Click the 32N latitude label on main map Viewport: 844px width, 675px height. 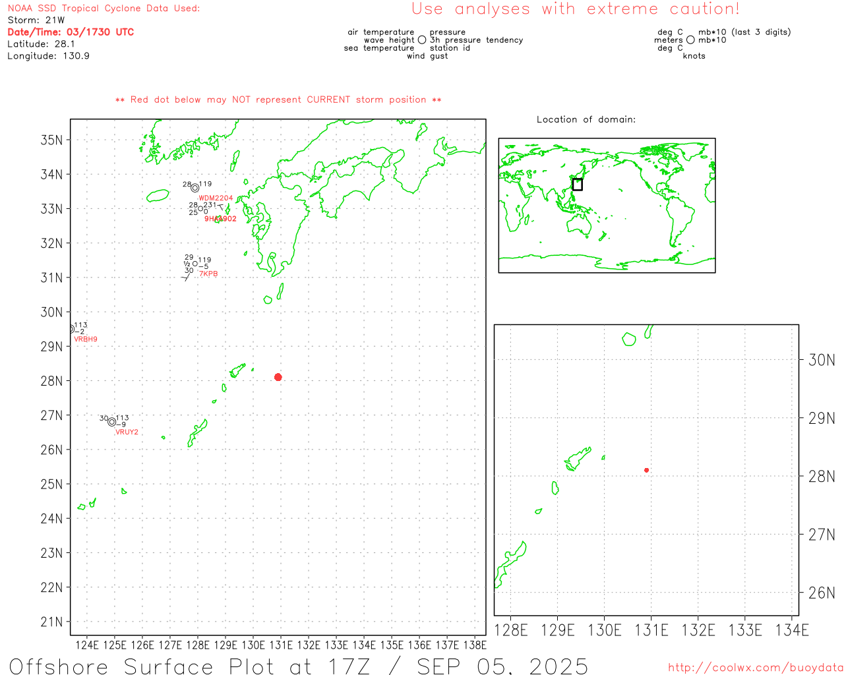click(51, 243)
